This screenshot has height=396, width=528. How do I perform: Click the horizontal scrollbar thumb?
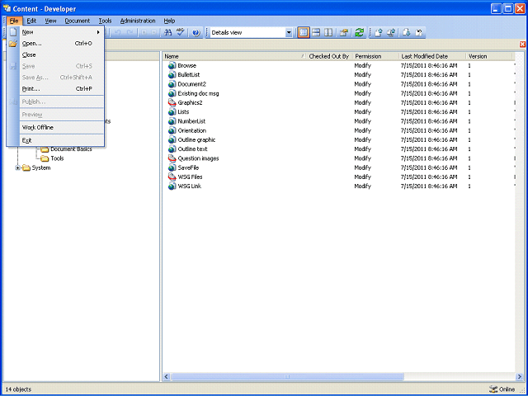pos(287,376)
